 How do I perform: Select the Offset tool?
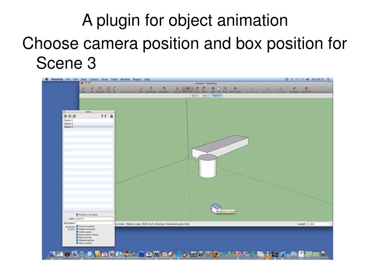[204, 89]
